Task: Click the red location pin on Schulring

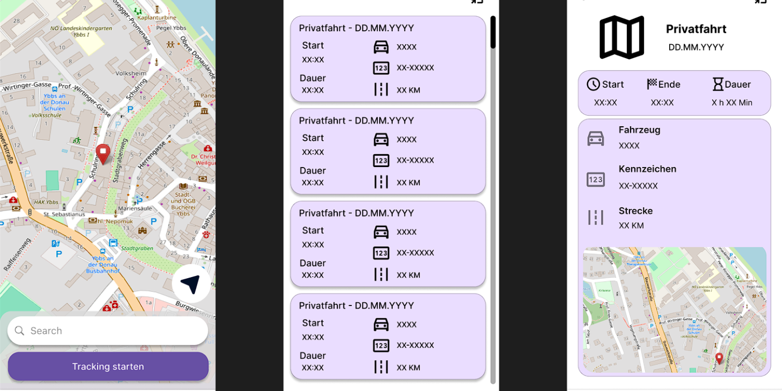Action: [103, 154]
